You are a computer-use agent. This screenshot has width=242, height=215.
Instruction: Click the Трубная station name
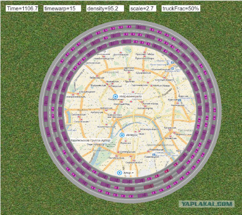130,81
